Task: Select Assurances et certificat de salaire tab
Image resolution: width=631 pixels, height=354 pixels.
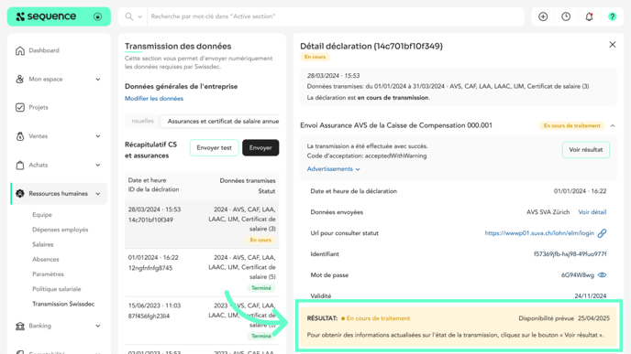Action: [220, 122]
